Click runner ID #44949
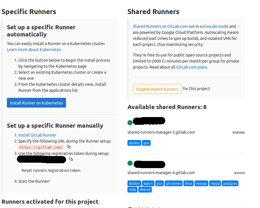 239,173
